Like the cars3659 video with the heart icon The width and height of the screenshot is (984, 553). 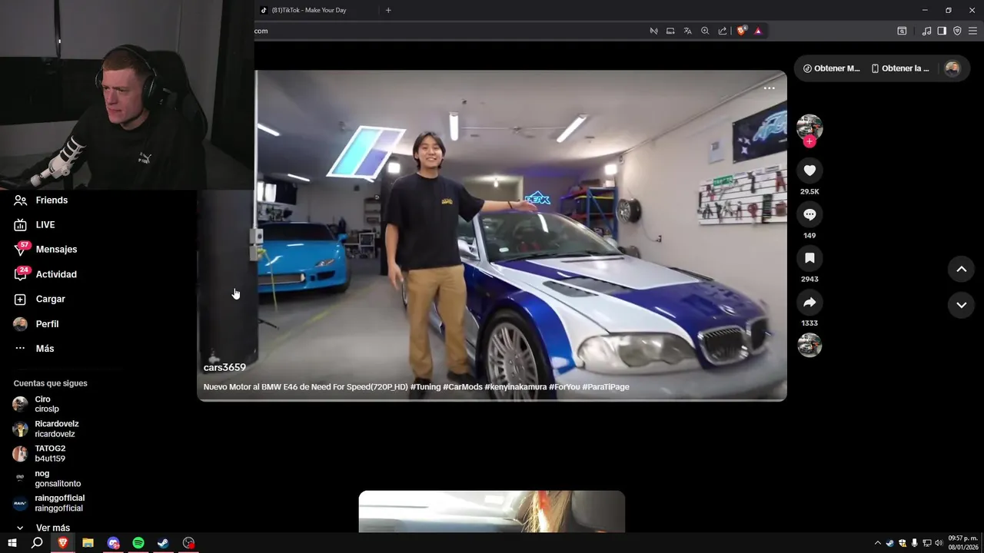coord(809,171)
